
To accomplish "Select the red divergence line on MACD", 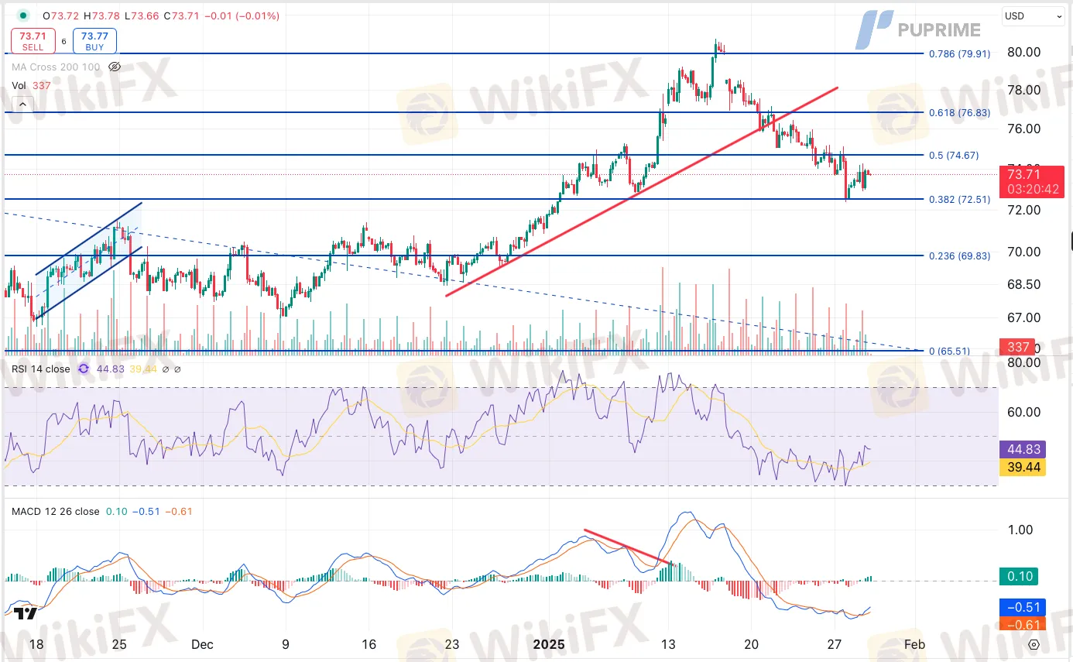I will point(629,547).
